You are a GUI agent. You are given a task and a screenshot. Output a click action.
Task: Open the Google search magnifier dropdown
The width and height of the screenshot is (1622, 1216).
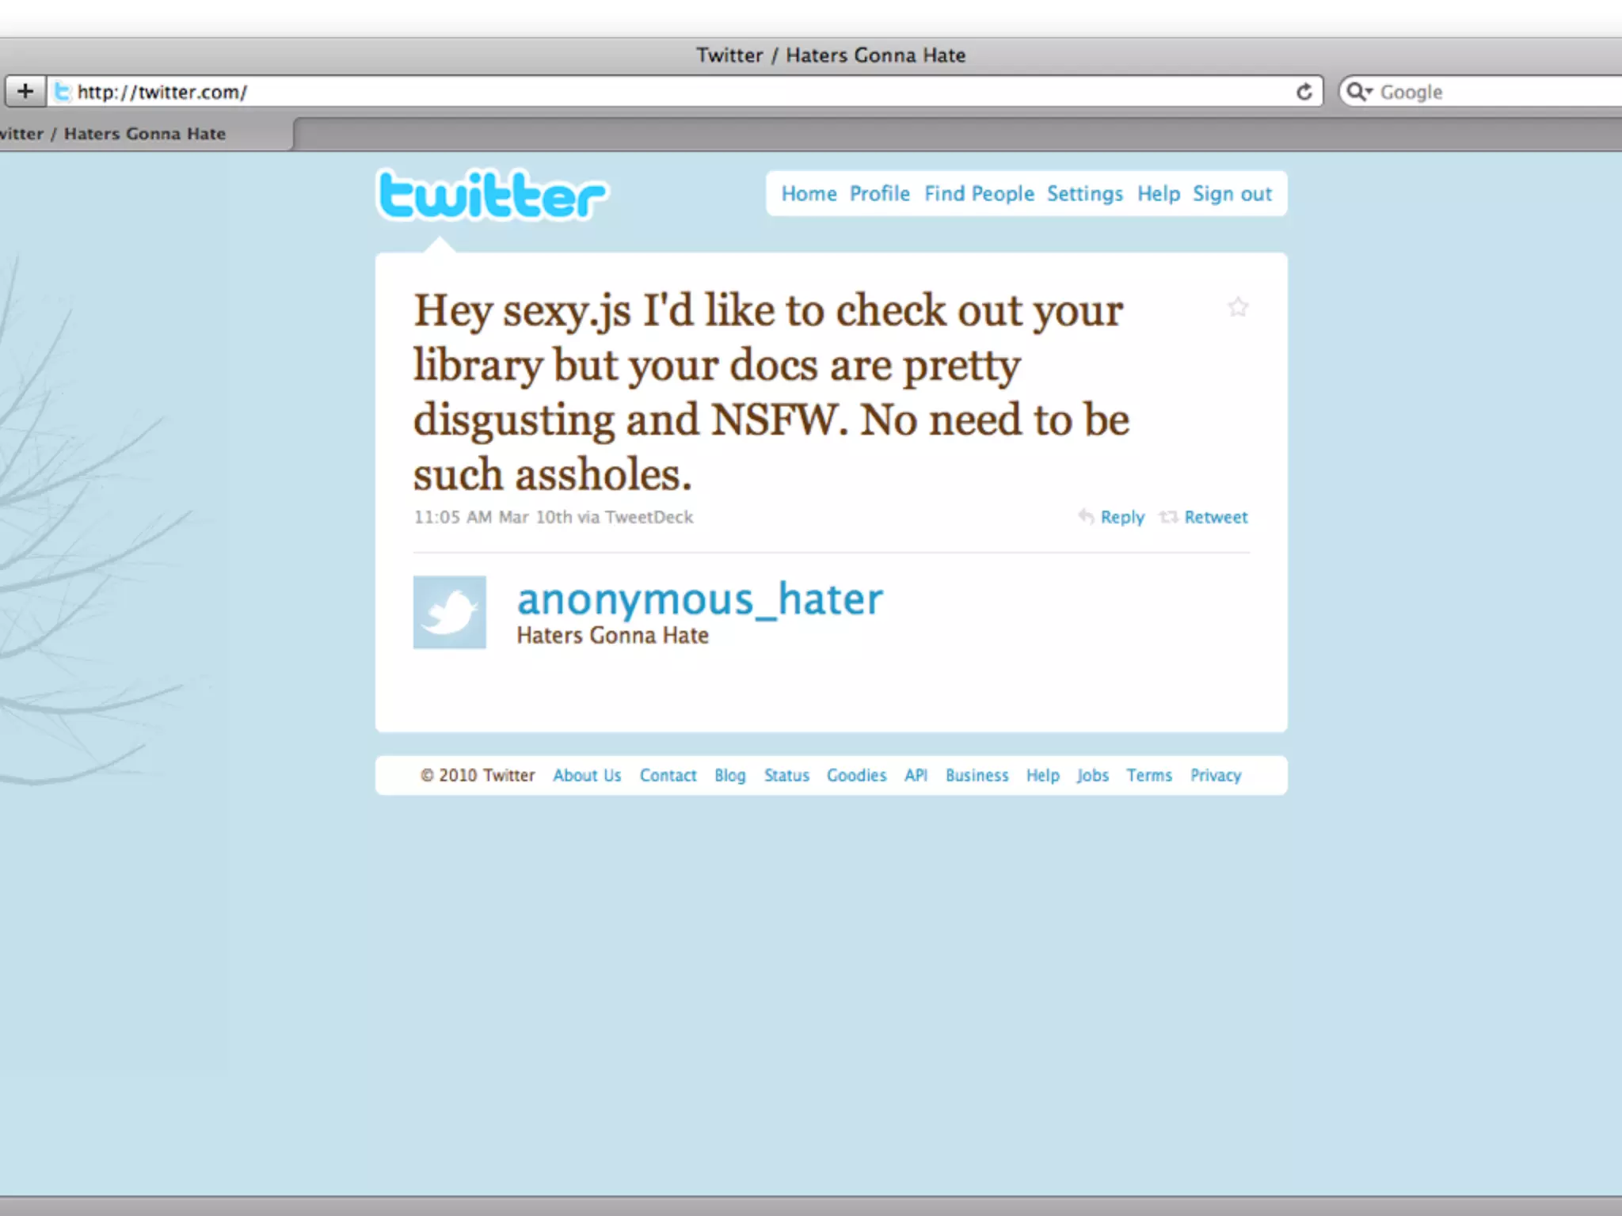coord(1359,92)
